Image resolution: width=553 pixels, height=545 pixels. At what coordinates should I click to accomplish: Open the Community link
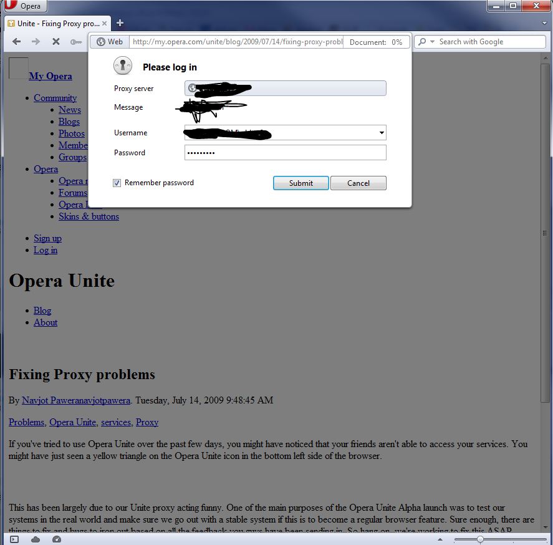(55, 98)
